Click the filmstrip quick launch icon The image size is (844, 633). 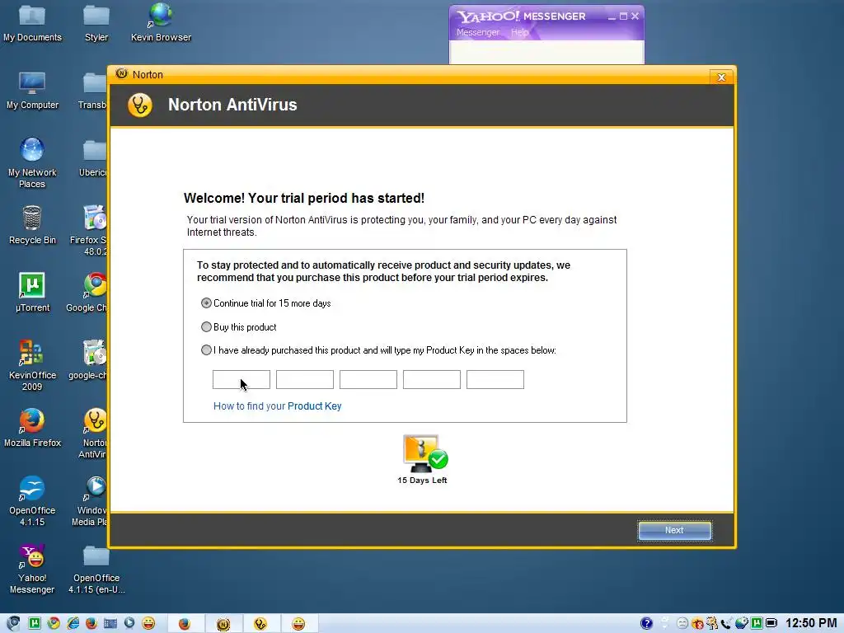110,623
